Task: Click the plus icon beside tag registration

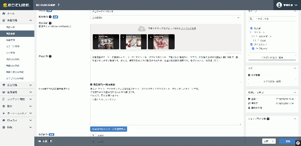Action: point(249,75)
